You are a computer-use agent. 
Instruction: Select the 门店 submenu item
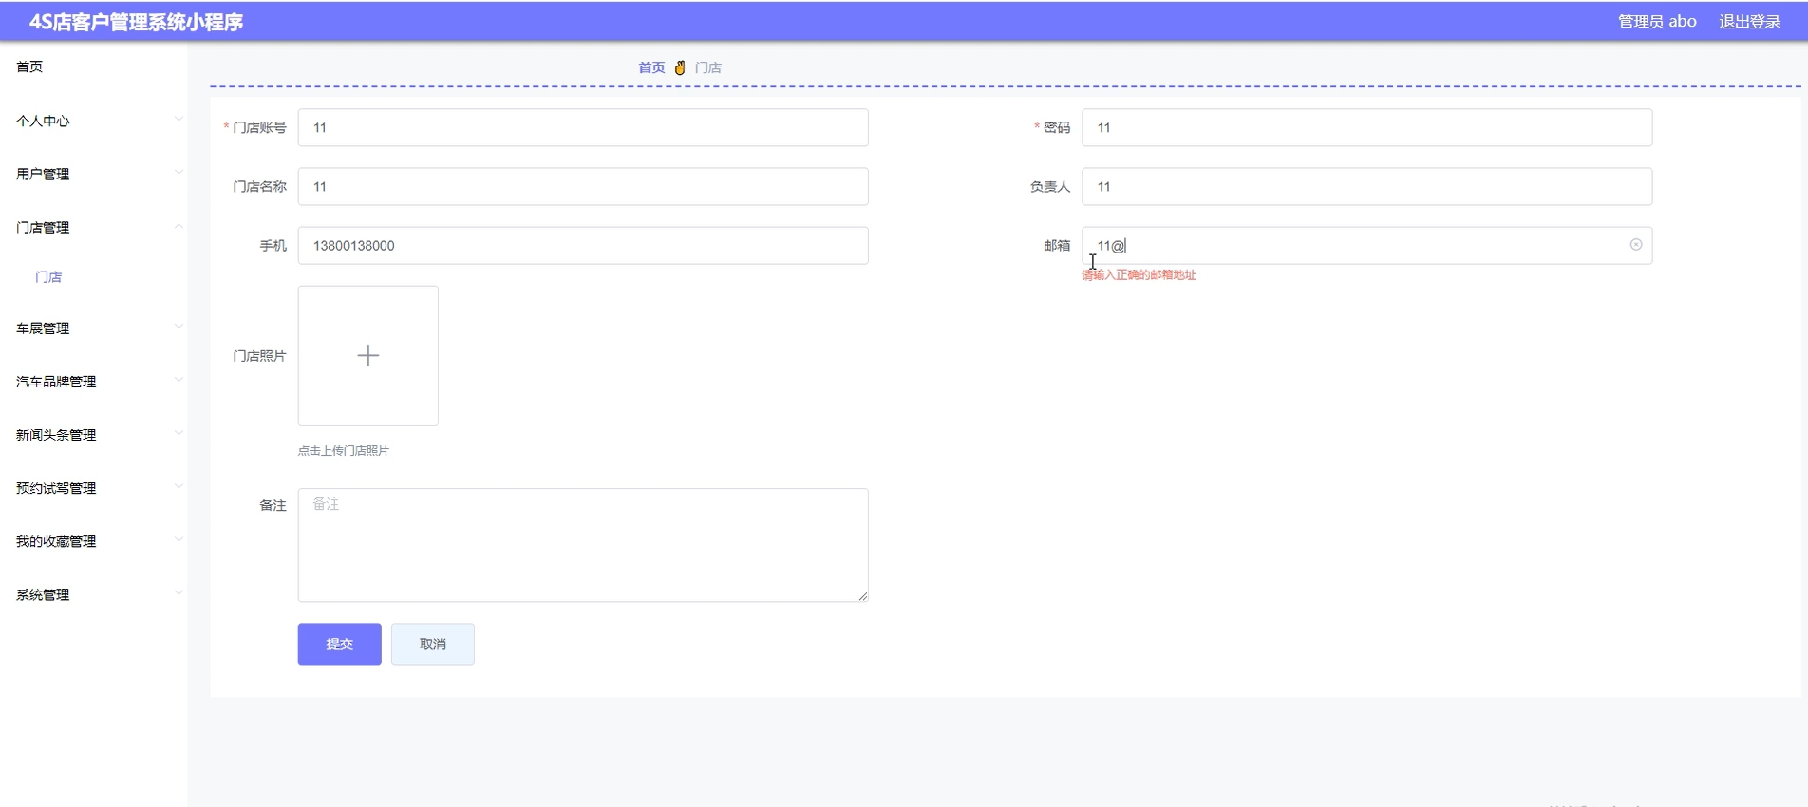tap(48, 277)
